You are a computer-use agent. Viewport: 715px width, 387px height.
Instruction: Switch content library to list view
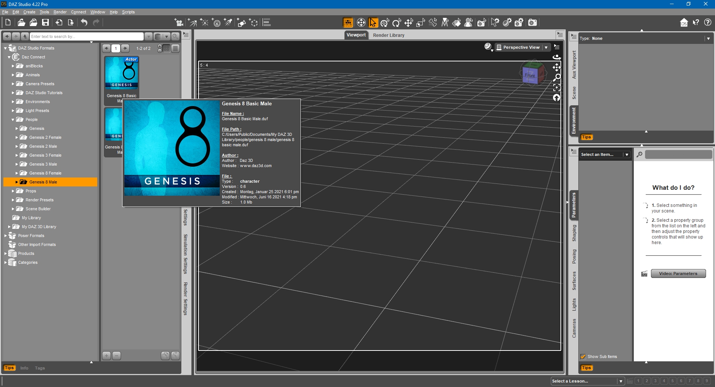(x=175, y=48)
